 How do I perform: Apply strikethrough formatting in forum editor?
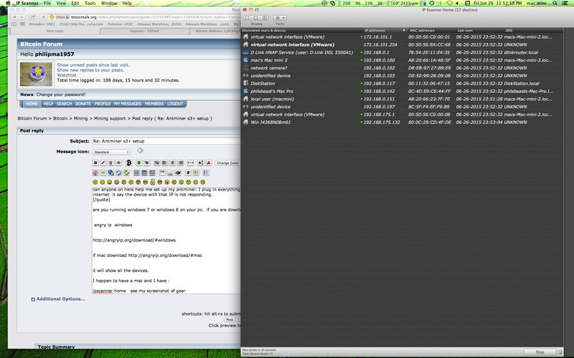tap(119, 163)
